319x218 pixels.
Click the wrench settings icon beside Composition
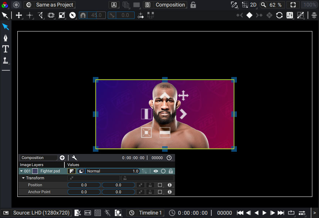click(74, 158)
